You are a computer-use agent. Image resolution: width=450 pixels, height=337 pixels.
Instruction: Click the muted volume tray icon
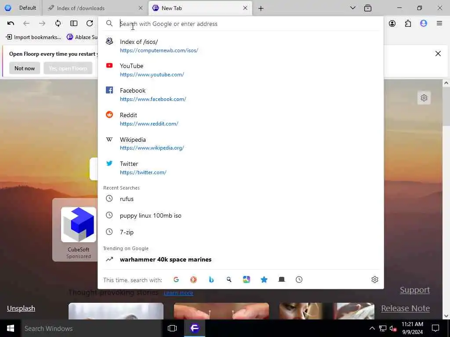coord(393,328)
